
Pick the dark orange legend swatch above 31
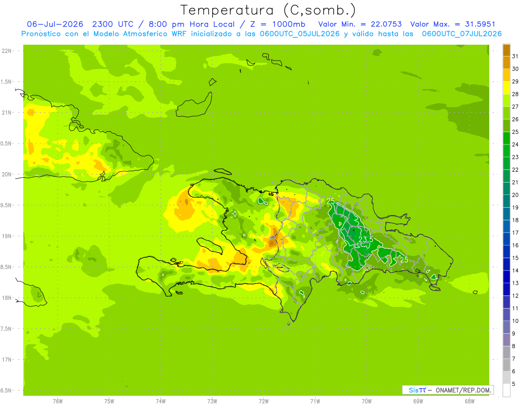pyautogui.click(x=506, y=50)
